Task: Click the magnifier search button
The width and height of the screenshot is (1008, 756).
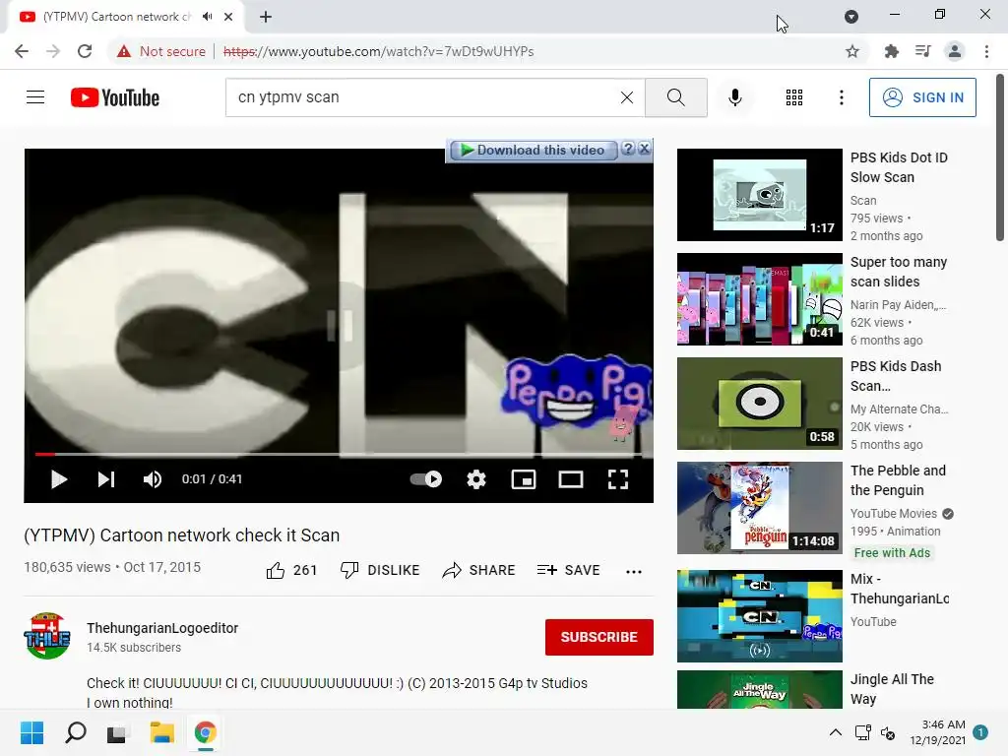Action: [675, 97]
